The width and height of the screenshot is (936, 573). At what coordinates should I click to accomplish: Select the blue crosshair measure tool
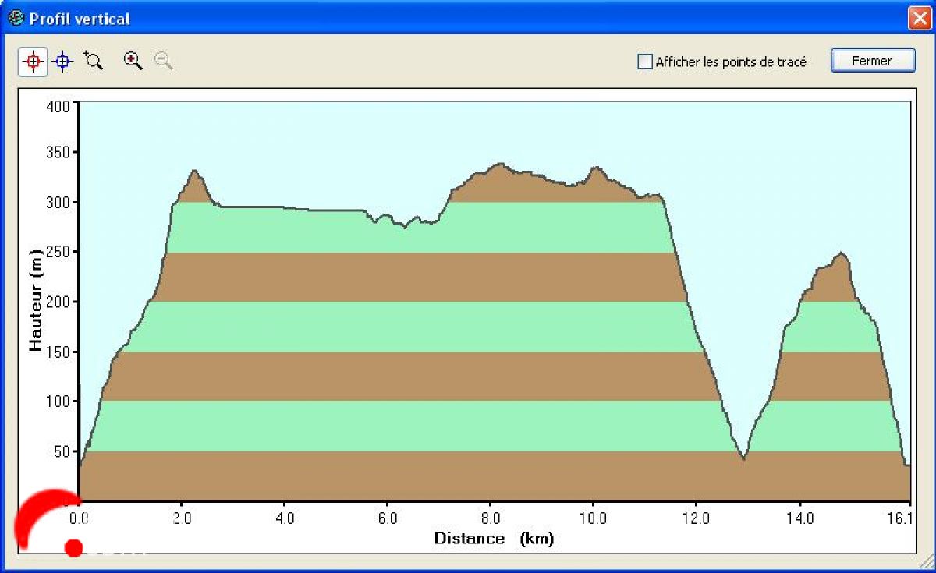click(x=63, y=62)
